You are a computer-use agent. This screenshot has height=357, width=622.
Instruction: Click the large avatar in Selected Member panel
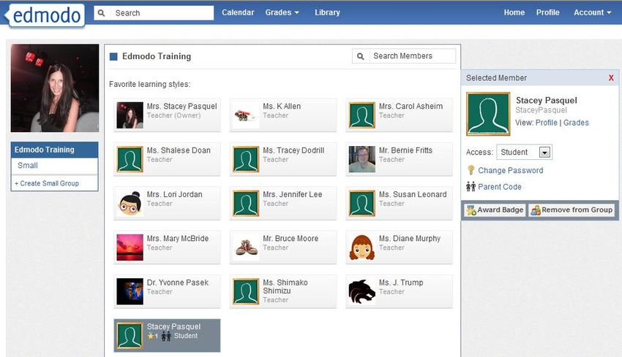[x=488, y=114]
